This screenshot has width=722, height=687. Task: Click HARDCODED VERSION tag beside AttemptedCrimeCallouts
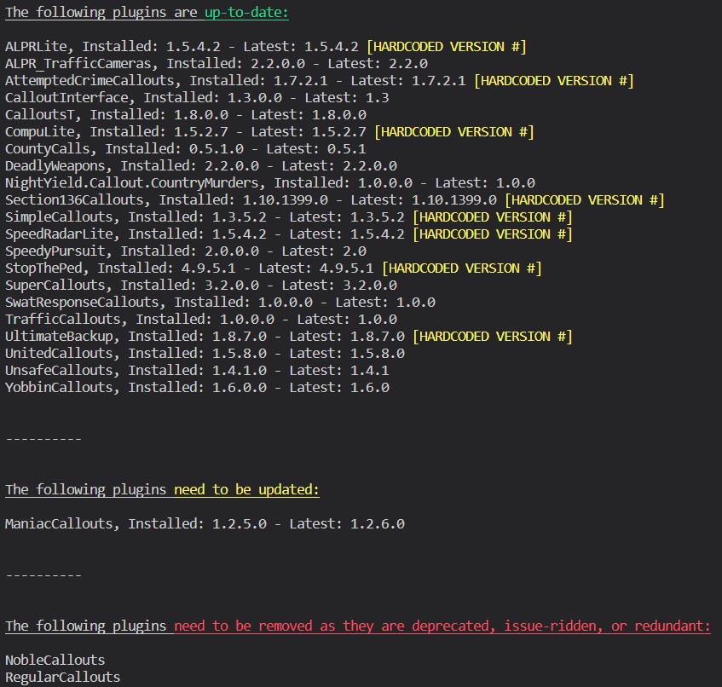click(554, 81)
